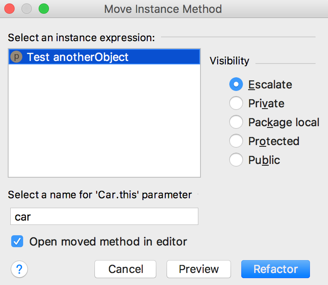Close the Move Instance Method dialog with red button

[x=9, y=9]
